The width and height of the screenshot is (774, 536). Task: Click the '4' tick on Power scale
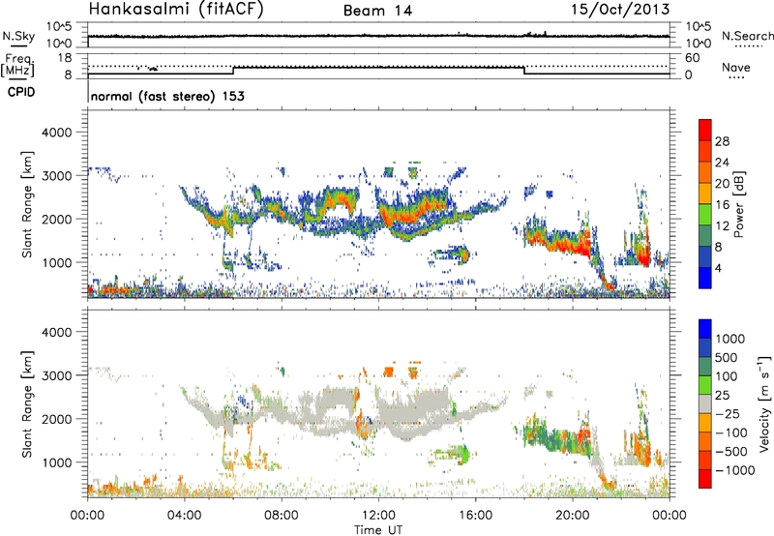coord(718,268)
